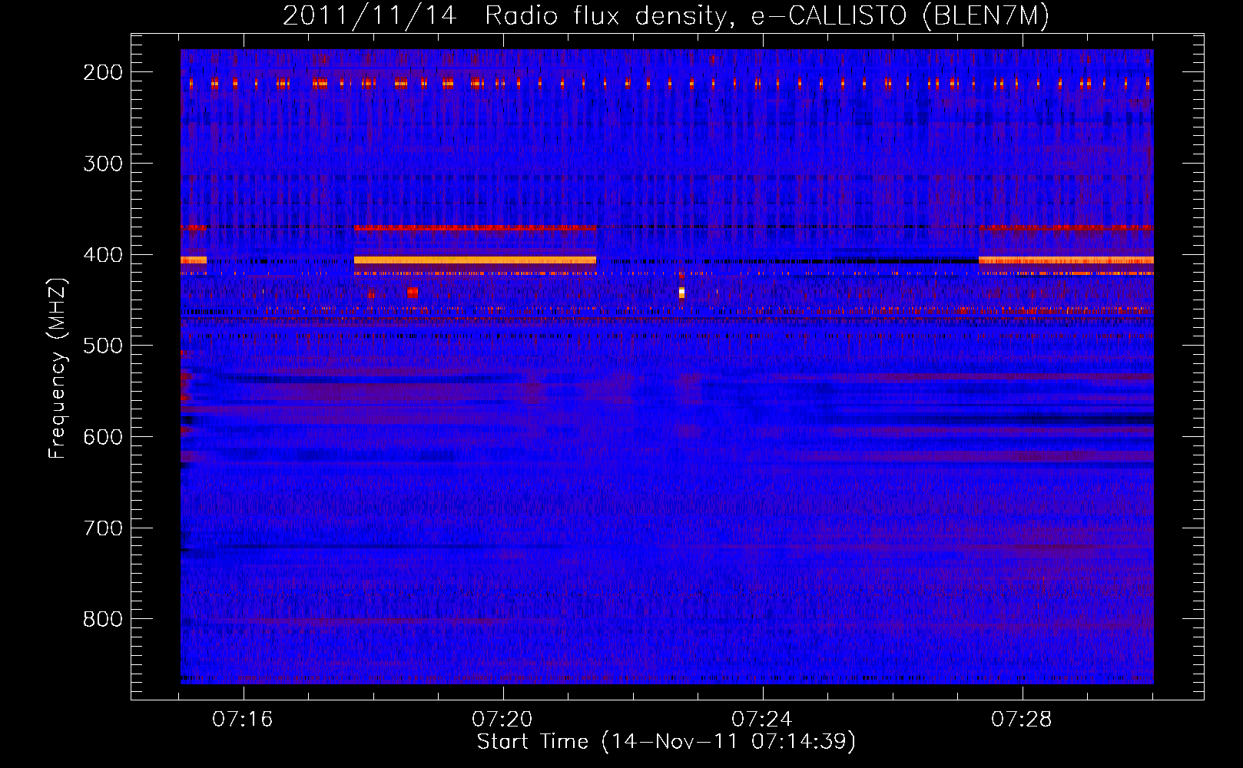The width and height of the screenshot is (1243, 768).
Task: Click the 07:24 time tick label
Action: tap(762, 720)
